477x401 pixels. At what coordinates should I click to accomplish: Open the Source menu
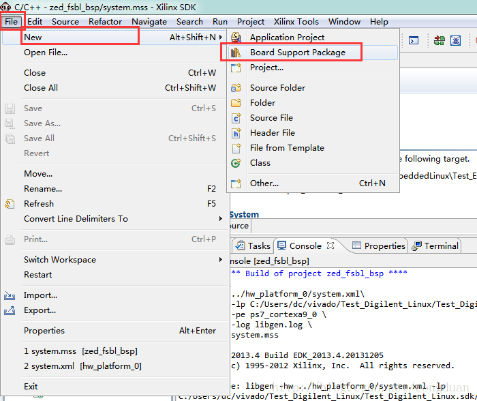(x=65, y=22)
